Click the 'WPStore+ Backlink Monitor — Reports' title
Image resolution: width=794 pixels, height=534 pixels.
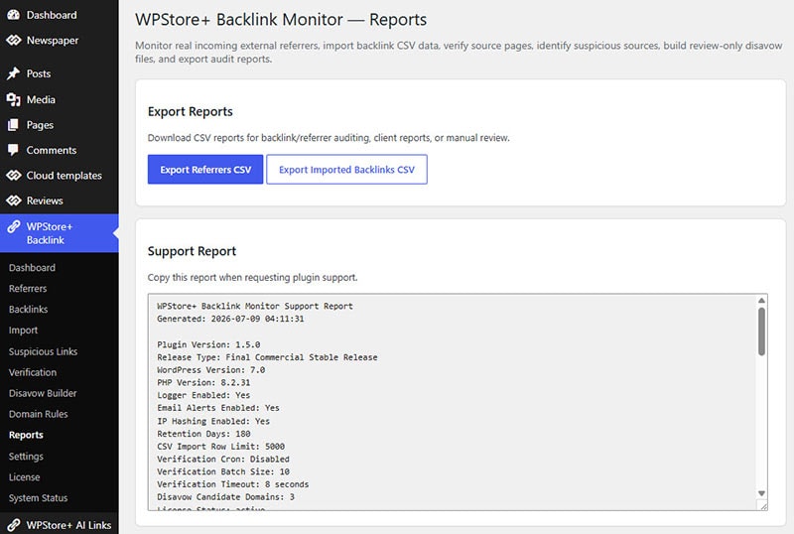pos(281,19)
